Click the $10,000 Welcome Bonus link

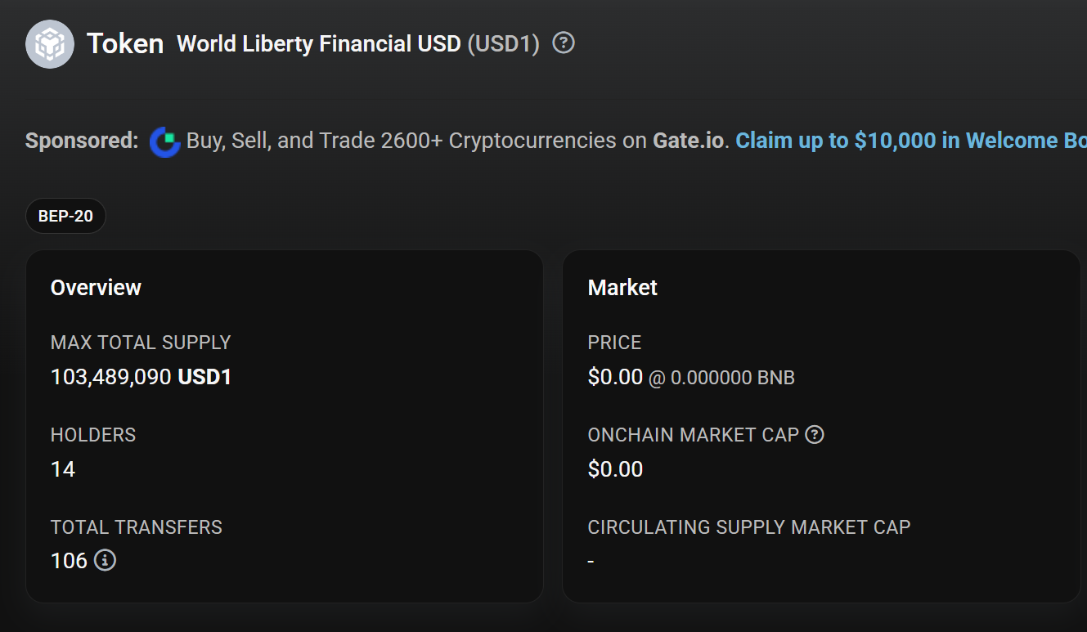pos(908,141)
